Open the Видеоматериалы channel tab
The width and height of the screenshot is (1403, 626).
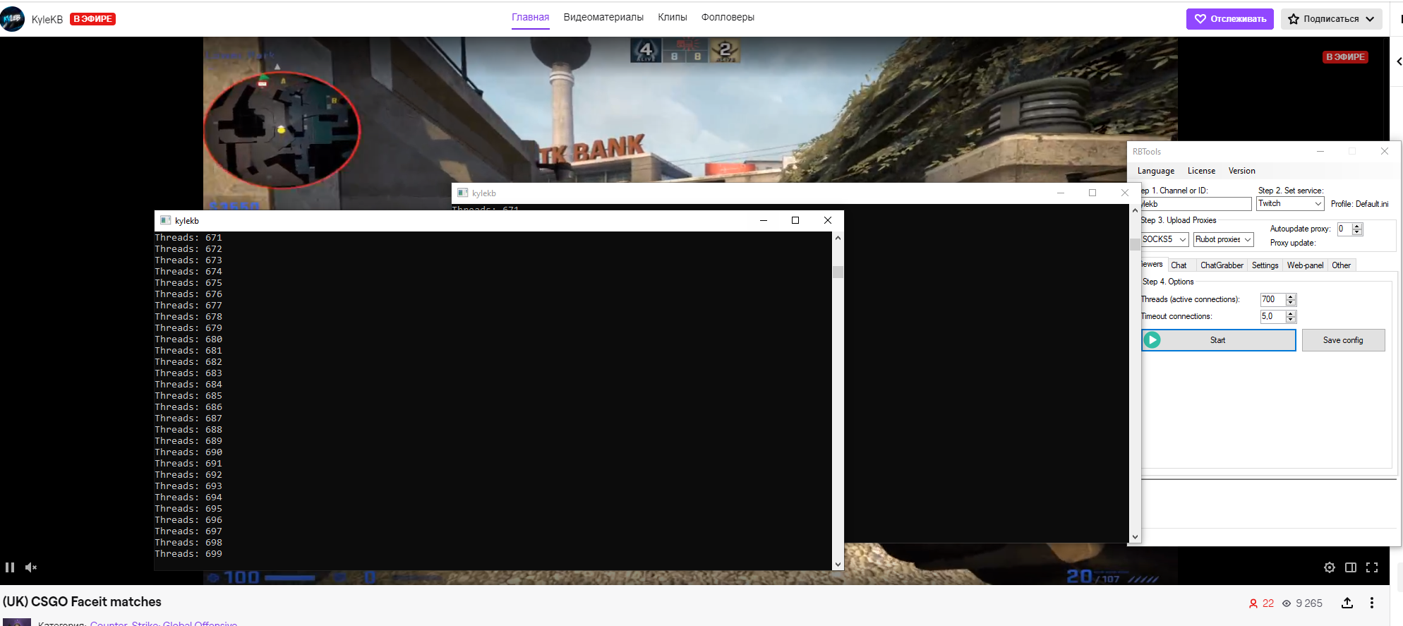tap(603, 18)
